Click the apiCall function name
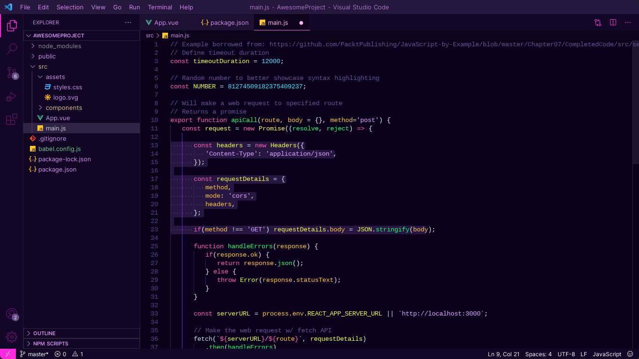This screenshot has height=359, width=639. 244,120
